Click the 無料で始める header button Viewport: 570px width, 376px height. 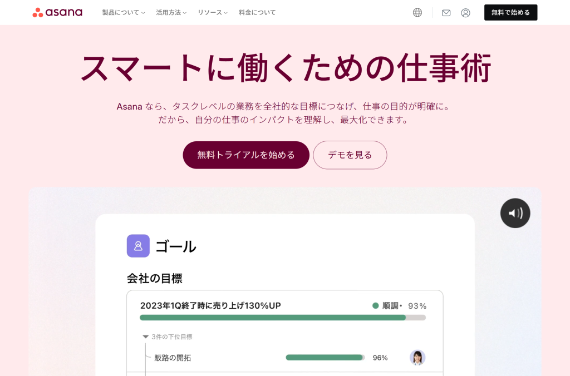coord(510,12)
